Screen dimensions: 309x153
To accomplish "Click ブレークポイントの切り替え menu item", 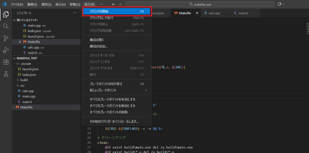I will 116,84.
